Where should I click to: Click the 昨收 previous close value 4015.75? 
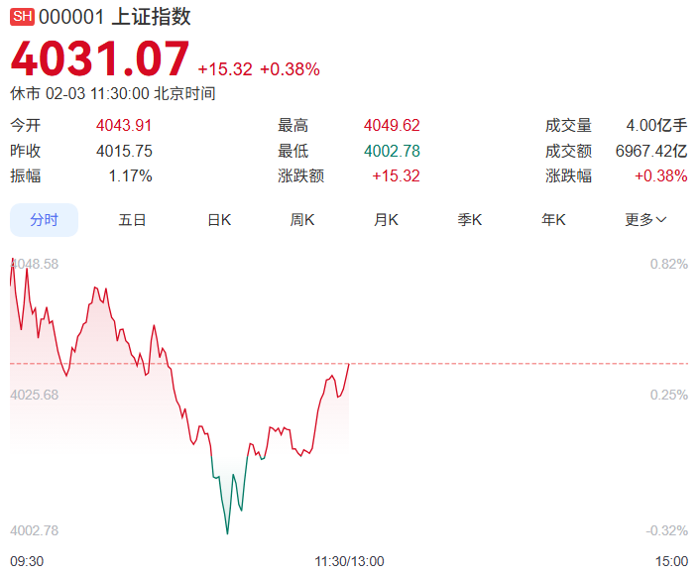coord(124,151)
